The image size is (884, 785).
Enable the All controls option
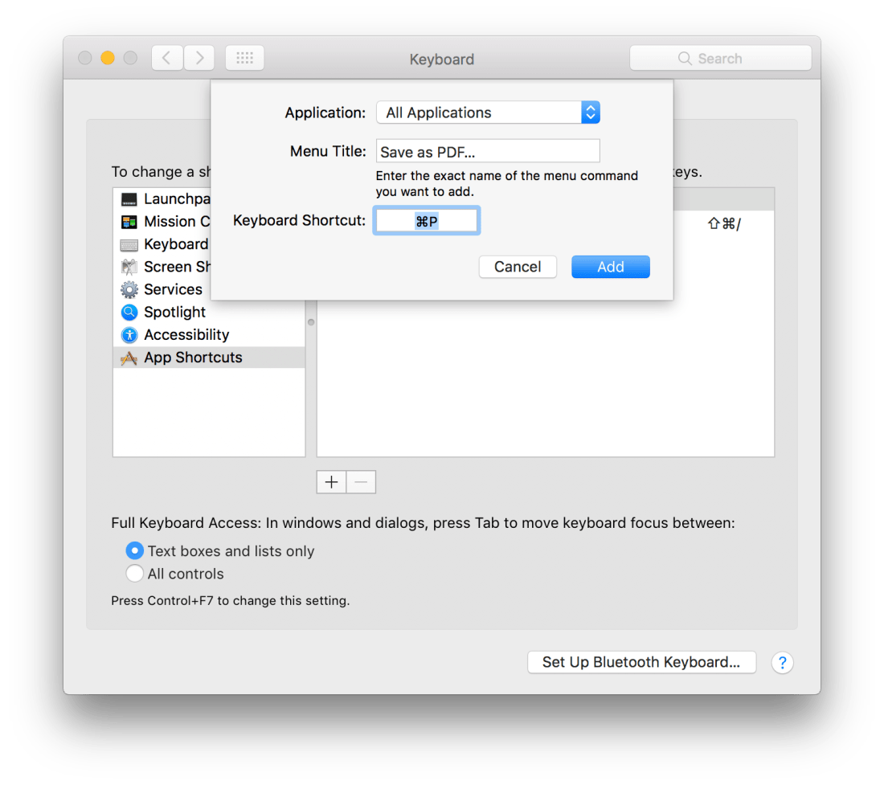134,573
